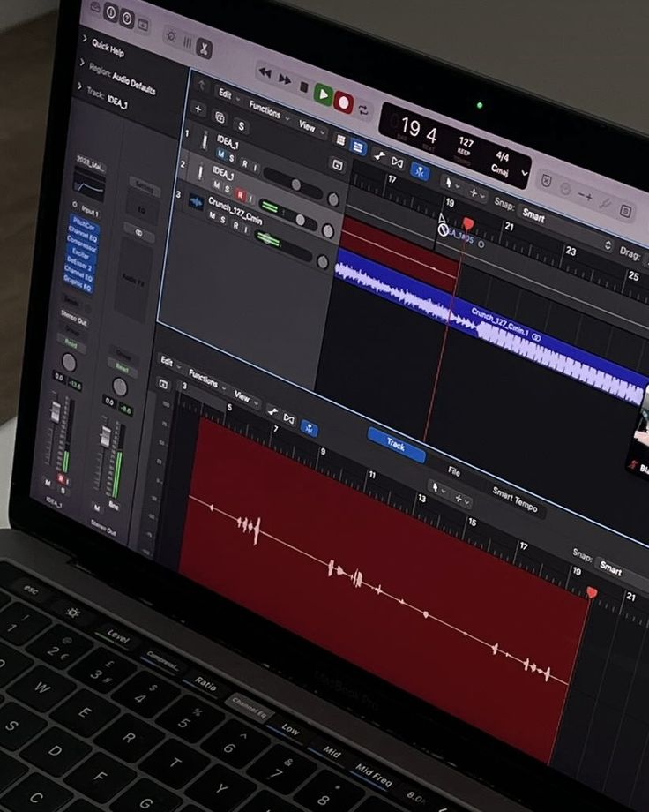This screenshot has width=649, height=812.
Task: Open the Stereo Out output slot on IDEA_1
Action: pyautogui.click(x=74, y=317)
